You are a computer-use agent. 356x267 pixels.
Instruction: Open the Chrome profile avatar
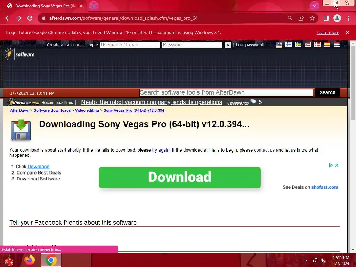pyautogui.click(x=337, y=18)
